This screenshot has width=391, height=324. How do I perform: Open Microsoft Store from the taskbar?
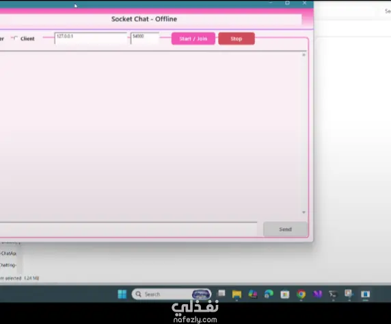285,295
